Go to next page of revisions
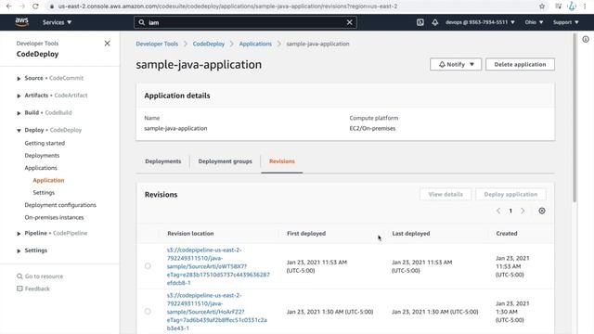 [523, 211]
